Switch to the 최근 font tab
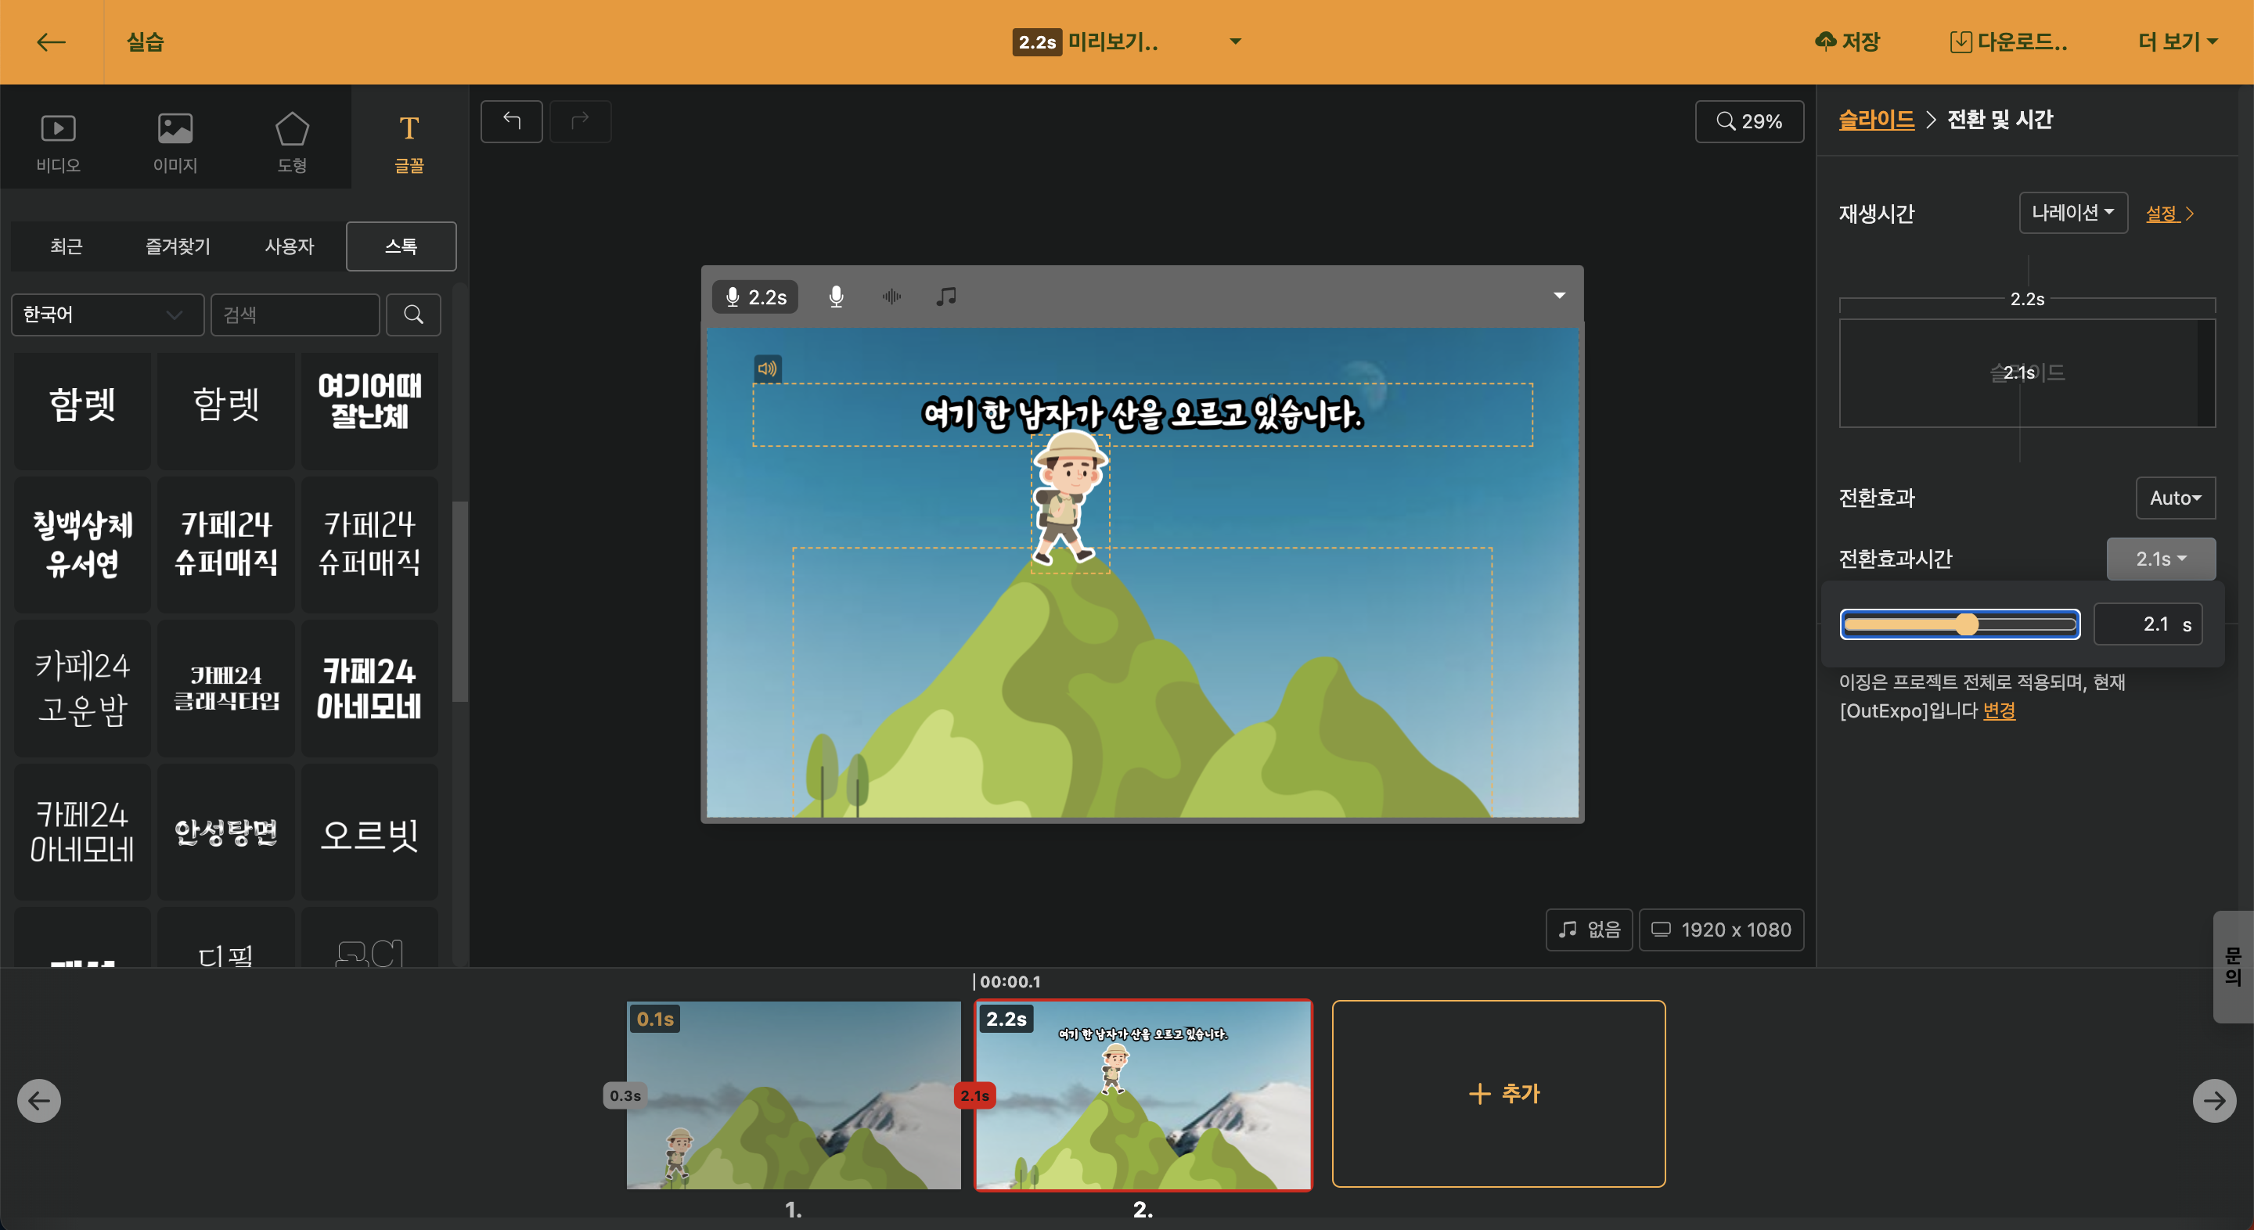Viewport: 2254px width, 1230px height. click(67, 246)
